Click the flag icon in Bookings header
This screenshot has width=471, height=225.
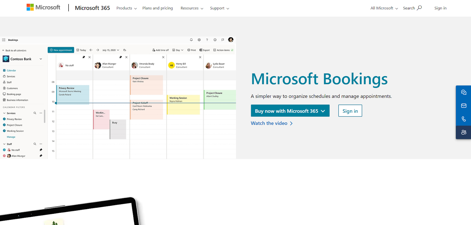pos(223,40)
